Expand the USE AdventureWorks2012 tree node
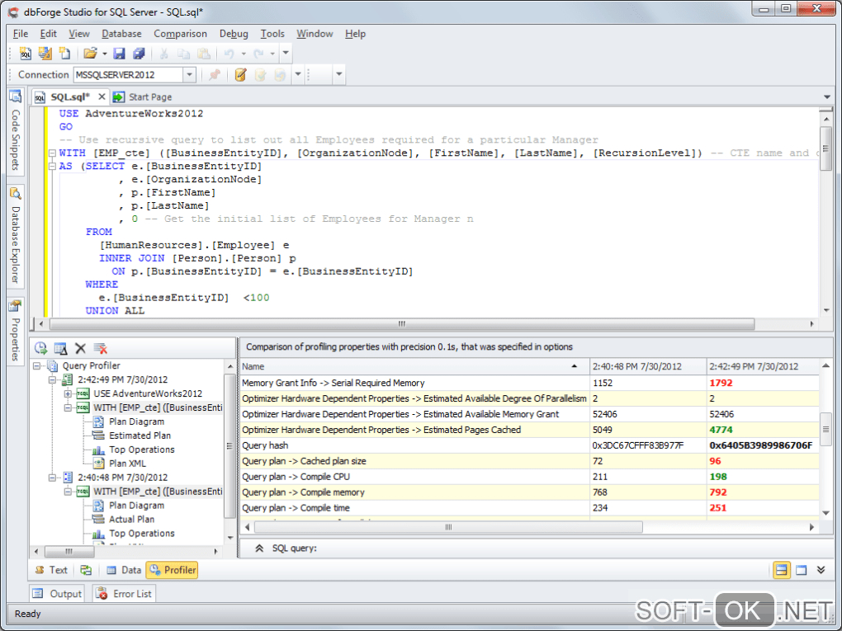842x631 pixels. (69, 394)
